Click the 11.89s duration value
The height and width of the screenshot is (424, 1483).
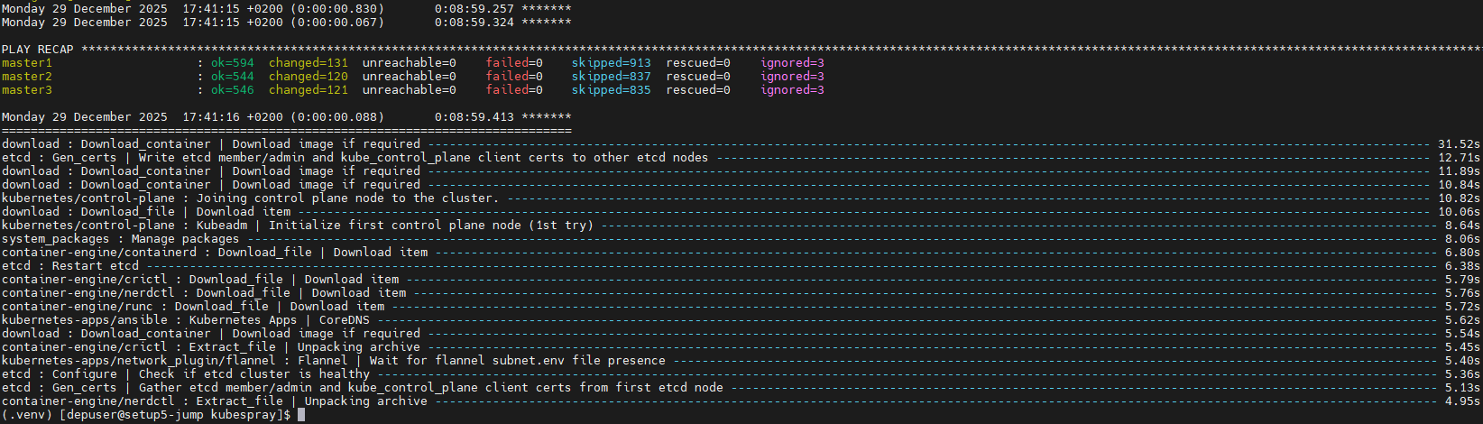coord(1459,171)
